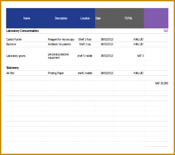Select the Printing Paper cell
This screenshot has height=155, width=175.
pos(56,73)
